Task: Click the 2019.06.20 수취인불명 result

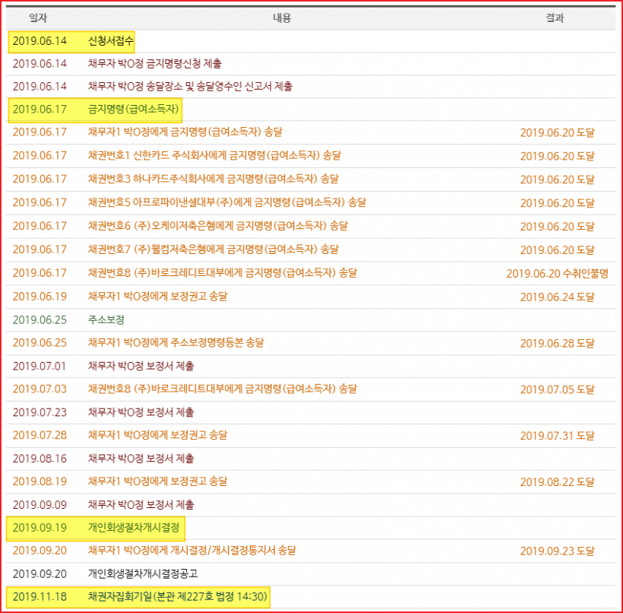Action: click(x=558, y=274)
